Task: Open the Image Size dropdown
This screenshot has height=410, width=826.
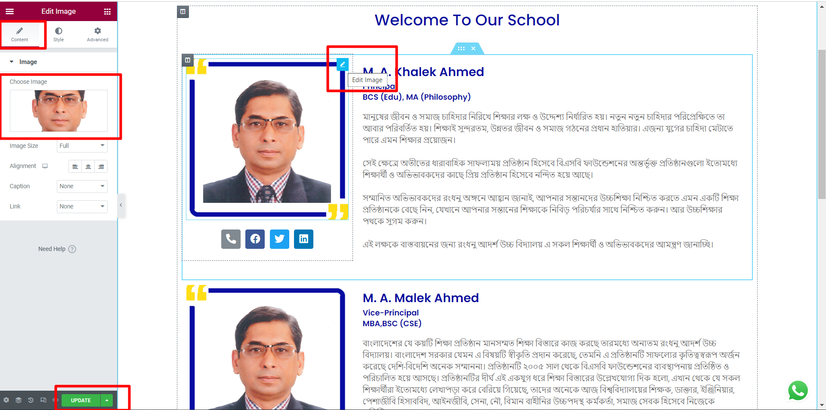Action: (82, 146)
